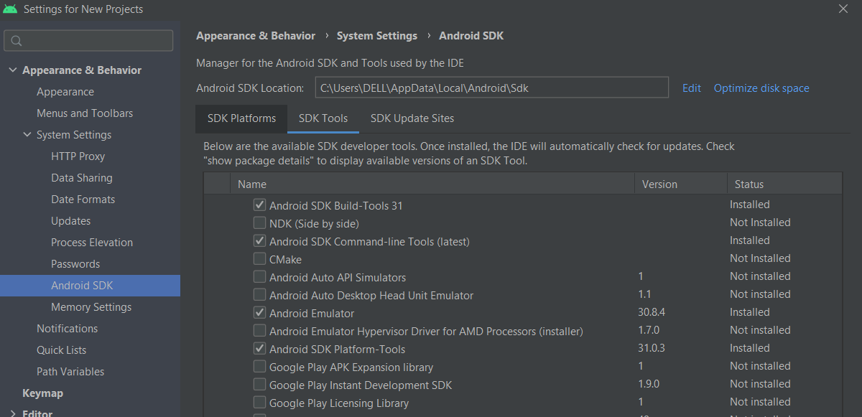Screen dimensions: 862x417
Task: Enable the CMake checkbox
Action: coord(259,259)
